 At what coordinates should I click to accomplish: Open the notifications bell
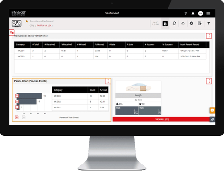click(x=193, y=14)
